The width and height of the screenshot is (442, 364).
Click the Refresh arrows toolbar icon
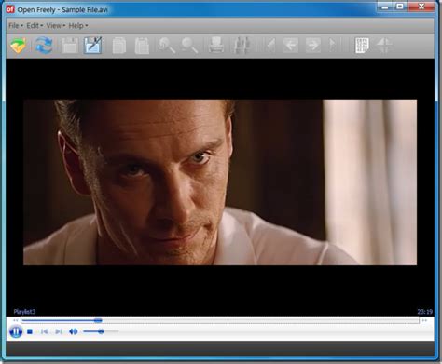pyautogui.click(x=44, y=46)
